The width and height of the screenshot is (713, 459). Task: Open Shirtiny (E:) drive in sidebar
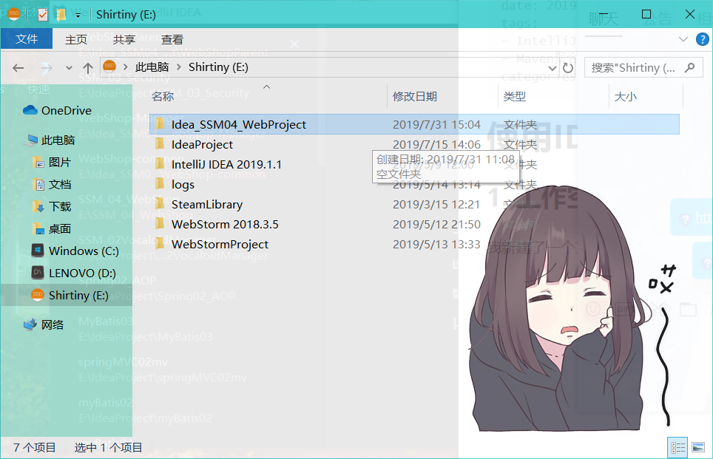pyautogui.click(x=70, y=296)
